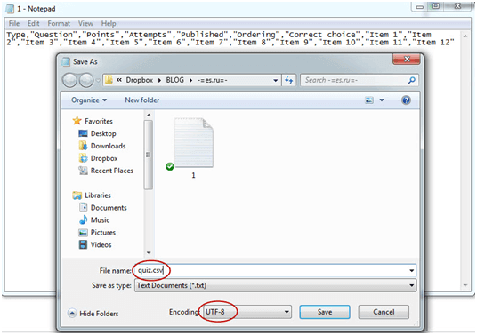Click the navigation pane scroll up arrow
Image resolution: width=477 pixels, height=335 pixels.
click(x=149, y=115)
